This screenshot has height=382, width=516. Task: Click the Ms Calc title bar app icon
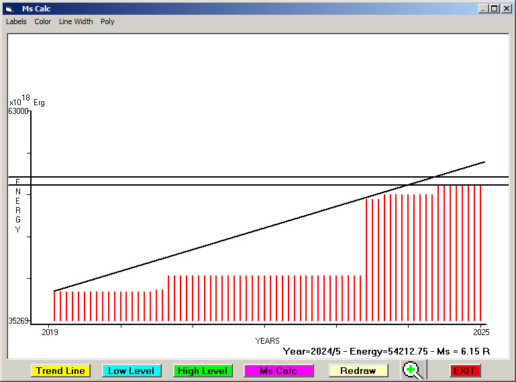pyautogui.click(x=9, y=9)
